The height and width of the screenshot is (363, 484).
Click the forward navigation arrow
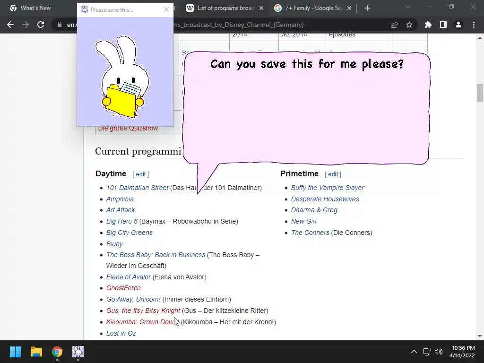[26, 25]
